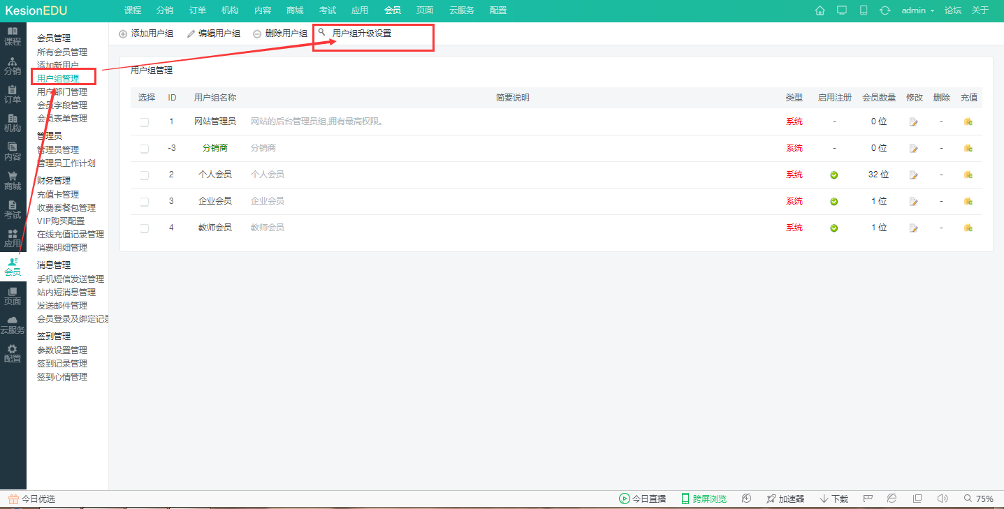Screen dimensions: 1004x509
Task: Tick the 教师会员 row checkbox
Action: click(x=145, y=228)
